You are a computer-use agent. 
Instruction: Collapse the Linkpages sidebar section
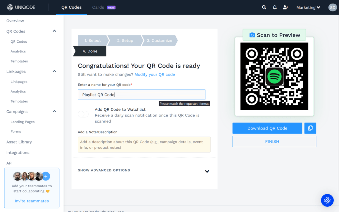point(54,71)
